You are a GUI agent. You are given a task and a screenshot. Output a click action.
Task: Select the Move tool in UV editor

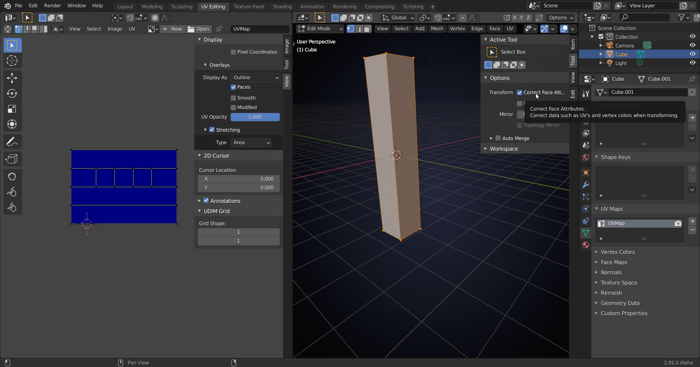click(12, 78)
